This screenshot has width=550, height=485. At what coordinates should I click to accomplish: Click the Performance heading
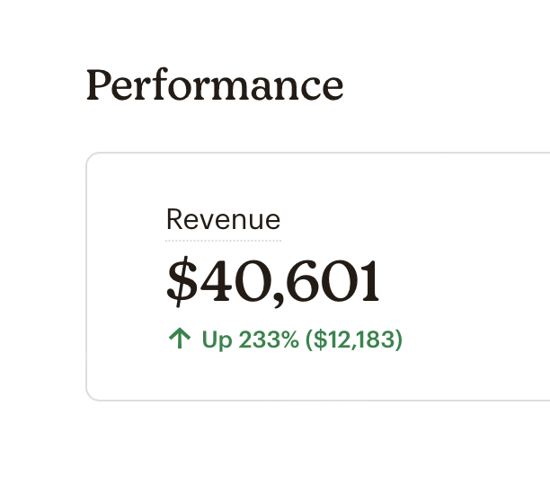215,85
